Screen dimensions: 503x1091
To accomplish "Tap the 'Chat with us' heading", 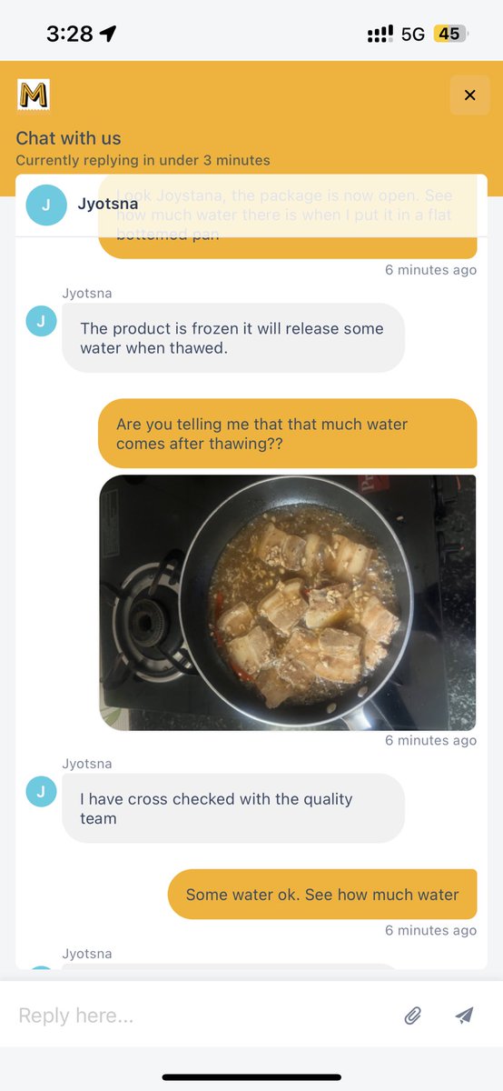I will (68, 138).
